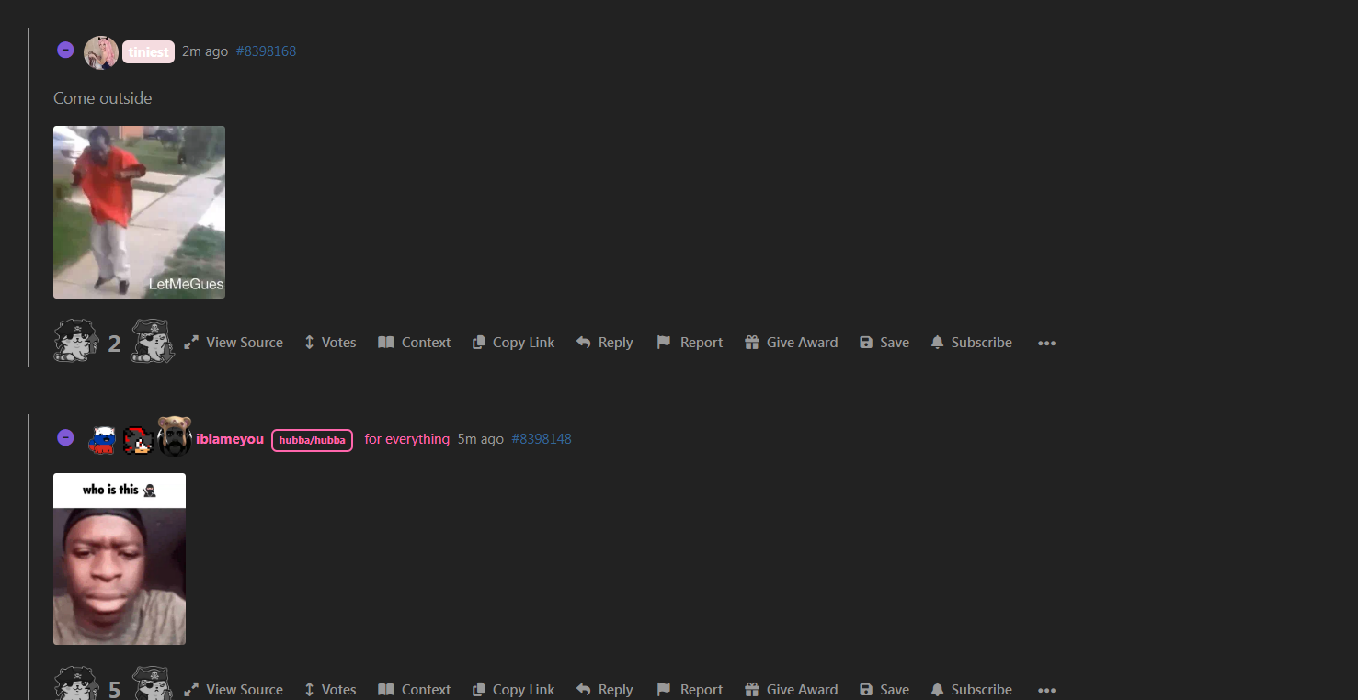The height and width of the screenshot is (700, 1358).
Task: Save tiniest's comment
Action: tap(884, 343)
